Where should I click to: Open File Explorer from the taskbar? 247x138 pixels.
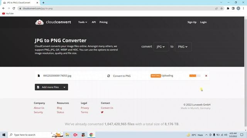(x=67, y=135)
